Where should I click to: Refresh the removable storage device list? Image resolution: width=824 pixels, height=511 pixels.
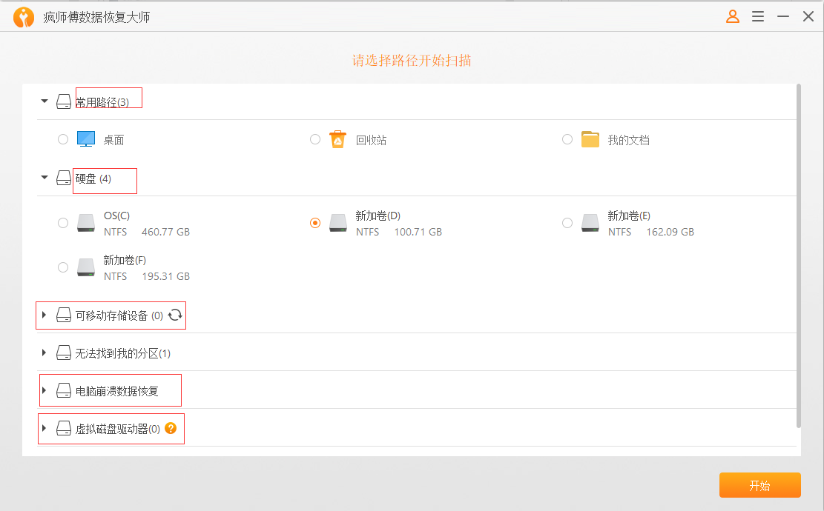[x=175, y=315]
